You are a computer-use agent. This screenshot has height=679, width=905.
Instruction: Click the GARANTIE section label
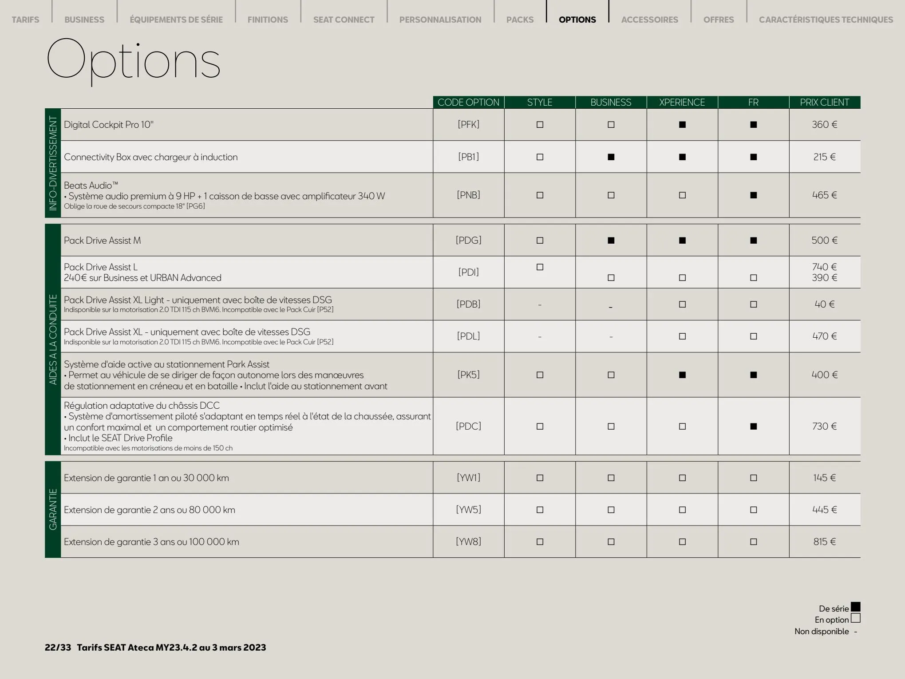[x=53, y=509]
